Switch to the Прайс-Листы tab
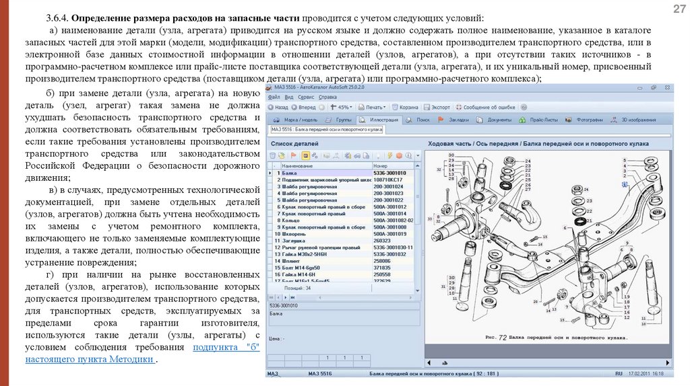 (544, 120)
